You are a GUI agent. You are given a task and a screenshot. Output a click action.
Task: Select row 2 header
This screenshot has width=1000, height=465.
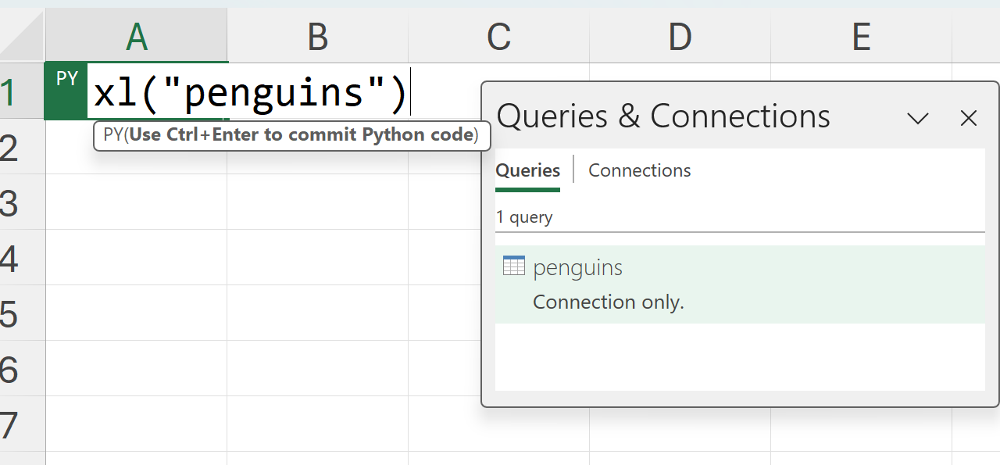[11, 148]
